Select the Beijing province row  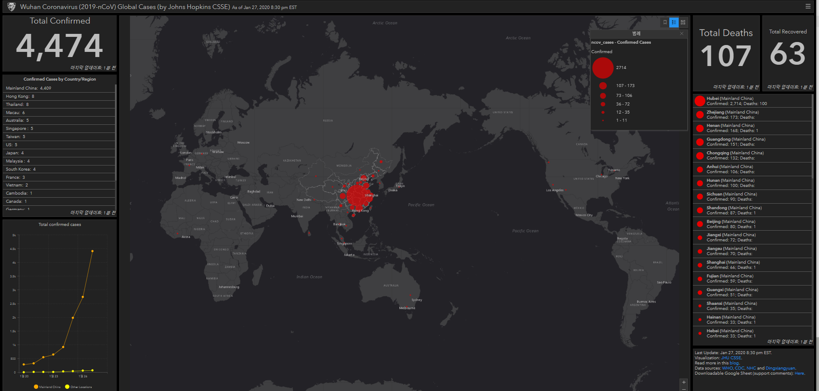point(752,224)
